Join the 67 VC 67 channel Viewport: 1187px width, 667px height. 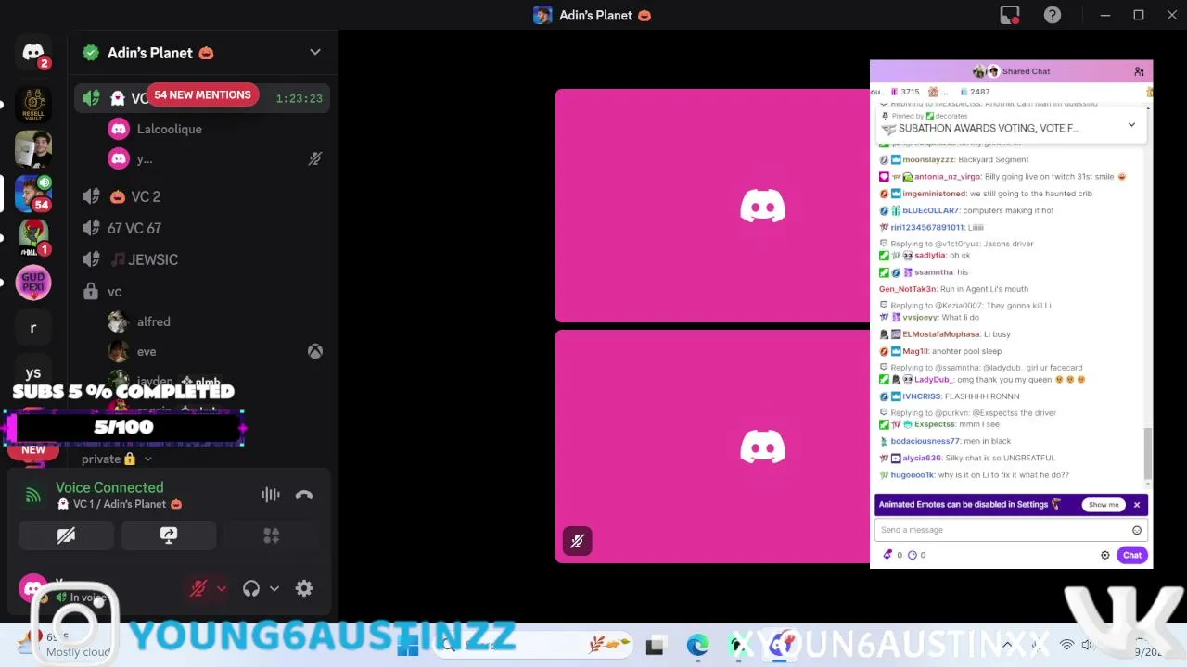(202, 228)
